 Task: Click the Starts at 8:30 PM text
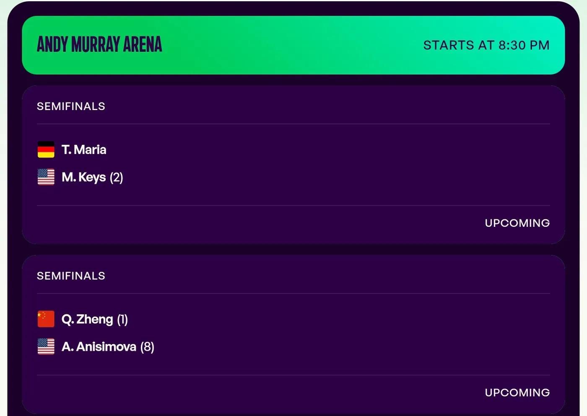coord(486,45)
